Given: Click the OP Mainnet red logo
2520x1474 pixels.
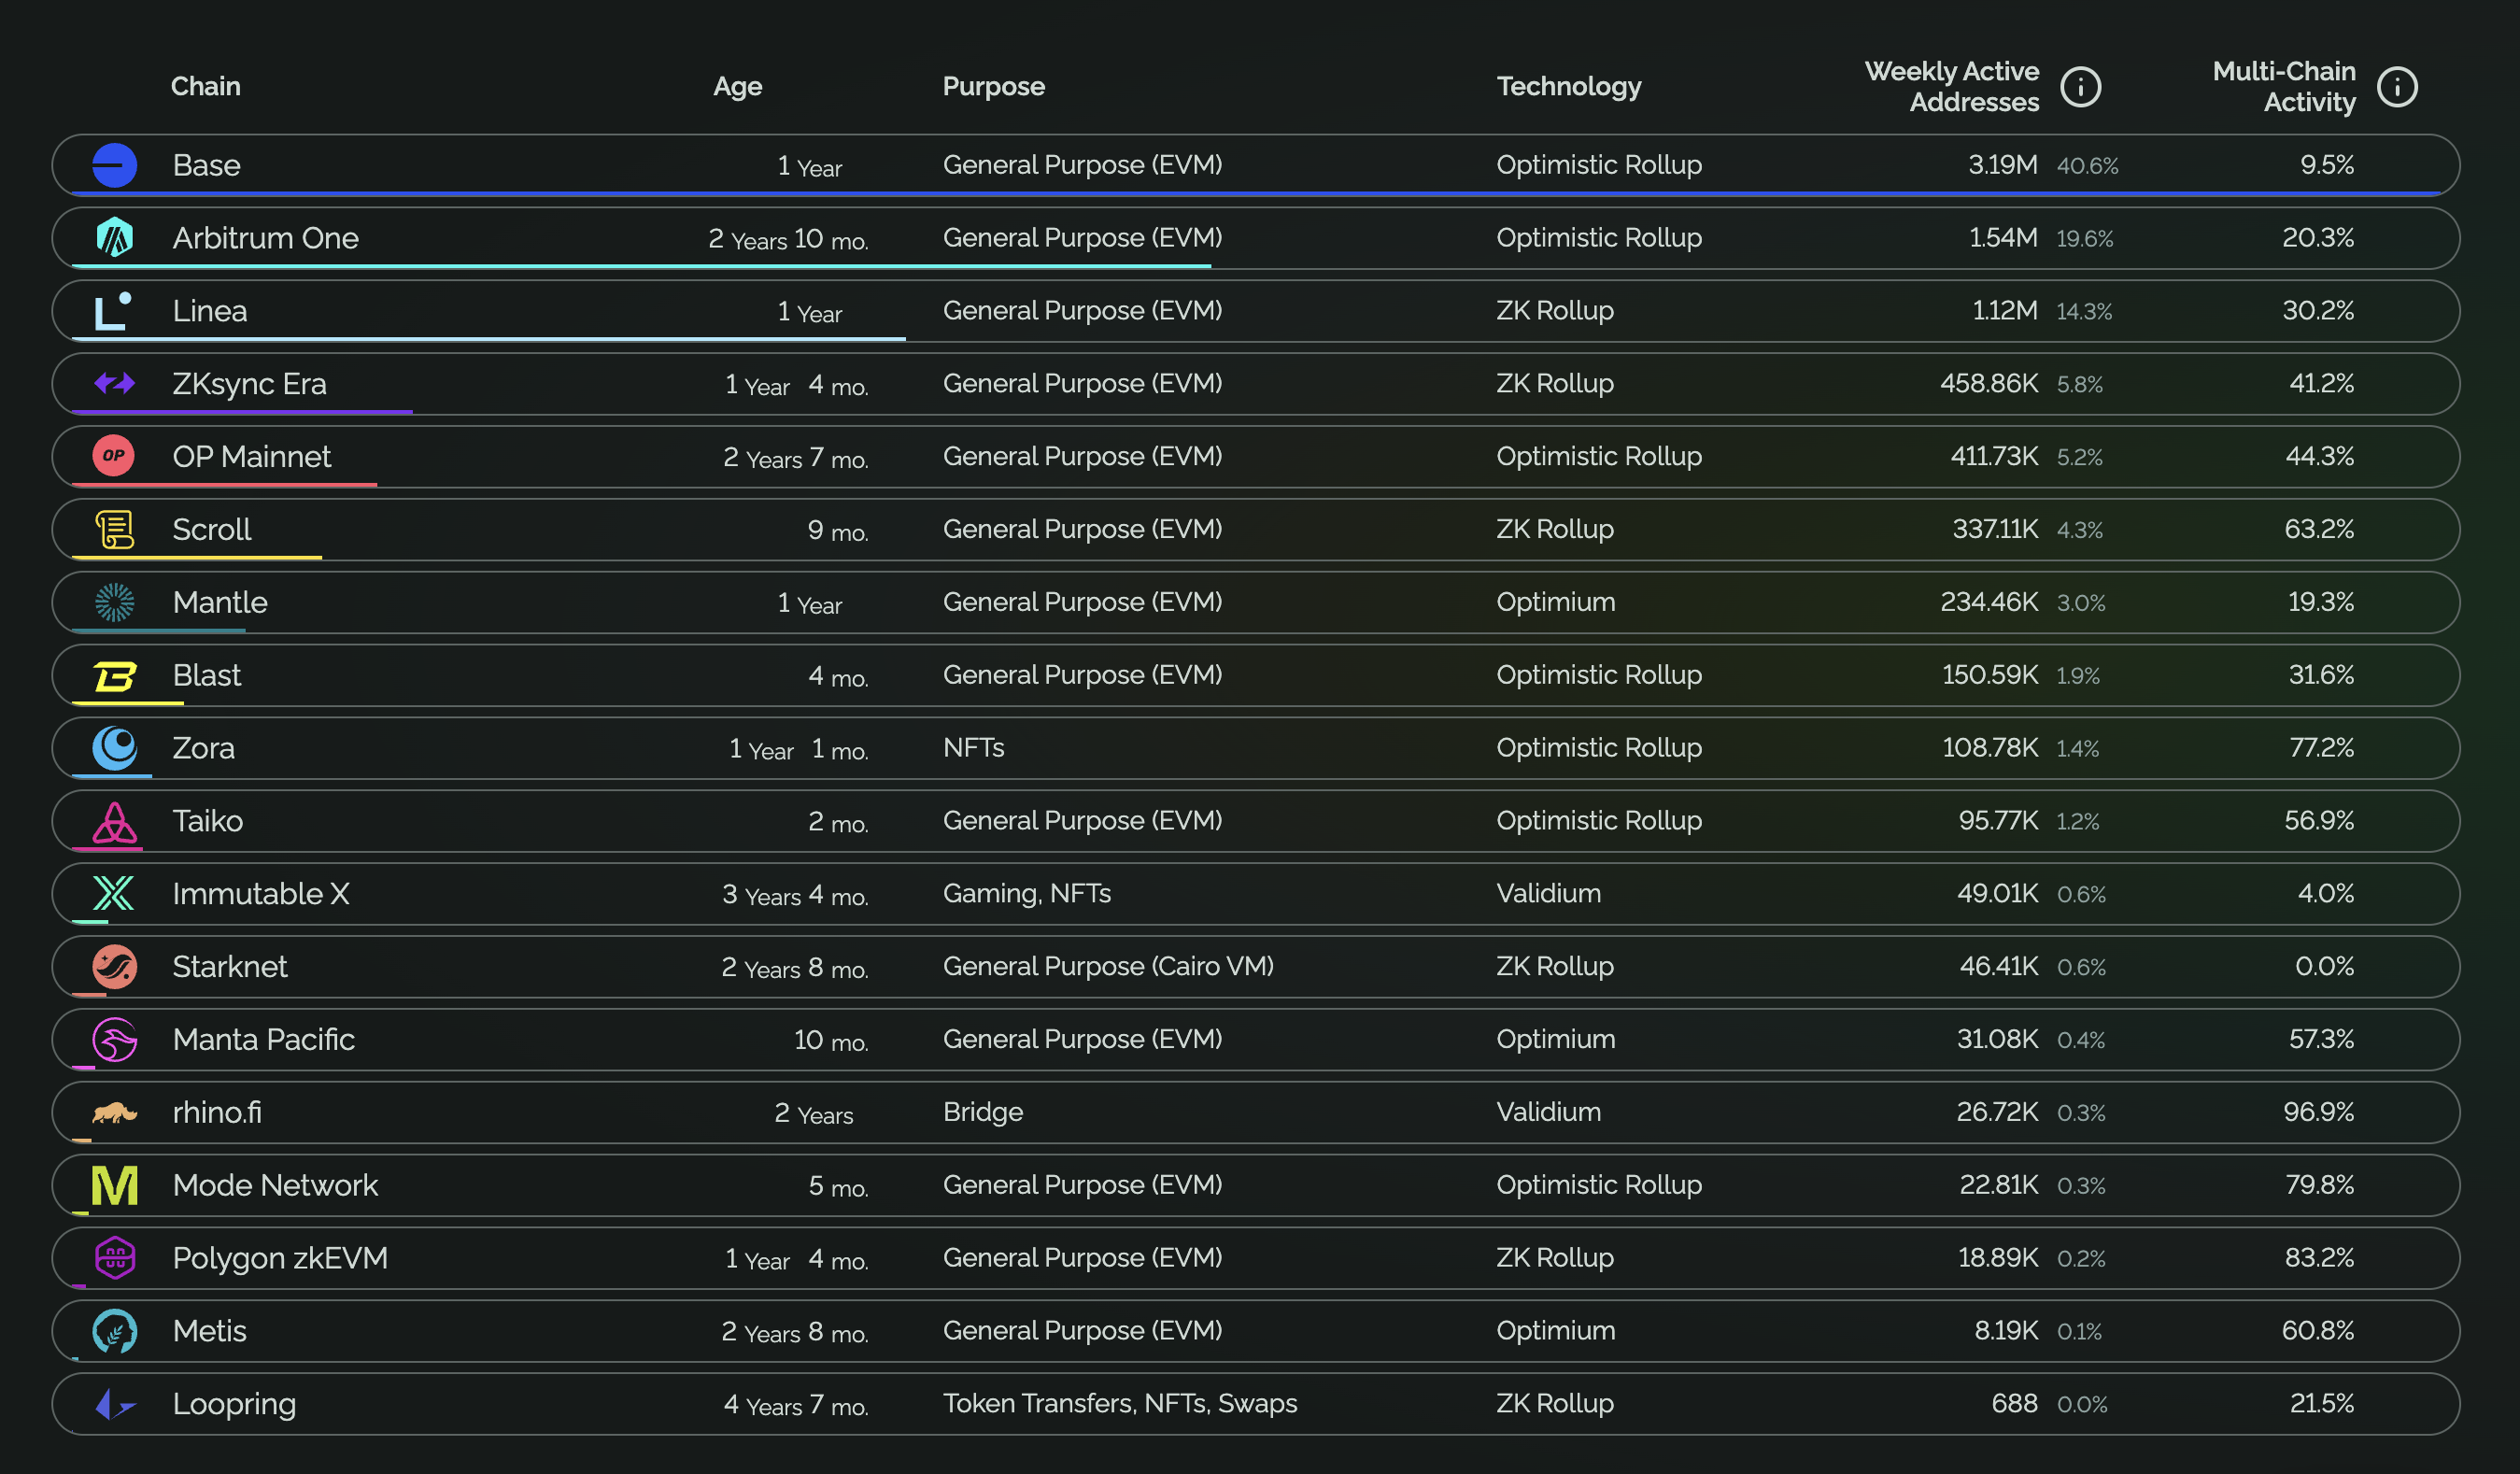Looking at the screenshot, I should (114, 456).
